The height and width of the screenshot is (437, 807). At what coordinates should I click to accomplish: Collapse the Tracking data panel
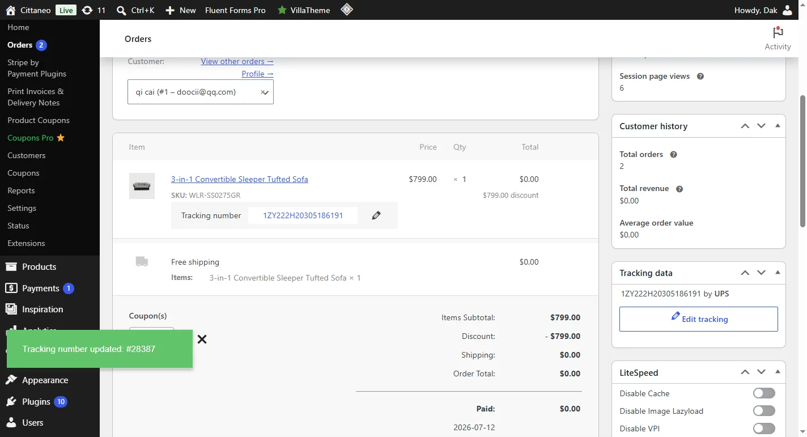point(778,273)
